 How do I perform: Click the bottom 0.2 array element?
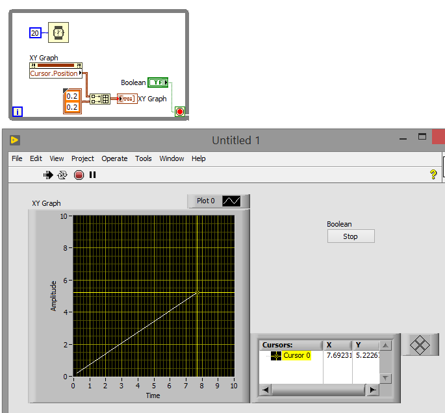72,107
